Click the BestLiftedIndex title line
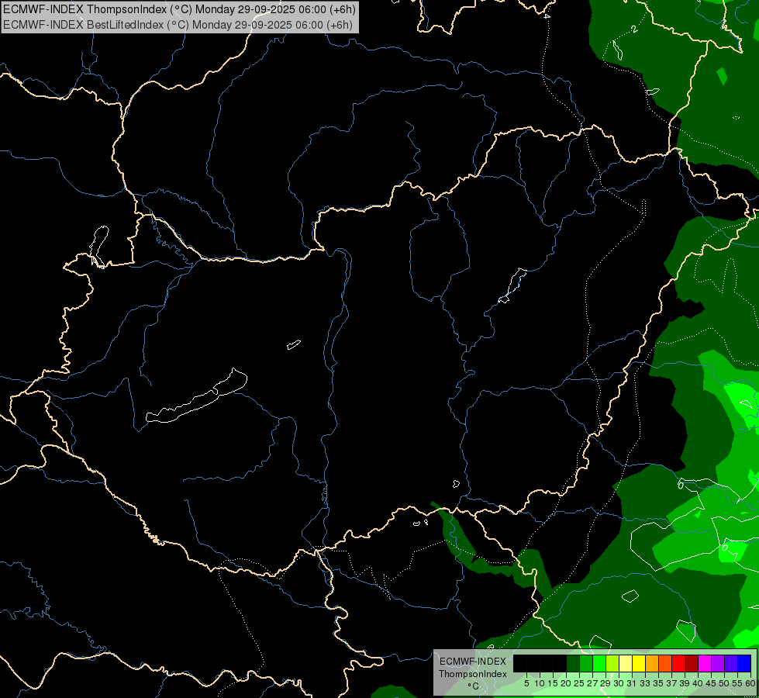This screenshot has height=698, width=759. pyautogui.click(x=178, y=25)
